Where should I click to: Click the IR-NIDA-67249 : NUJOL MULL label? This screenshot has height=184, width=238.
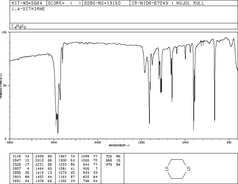[x=168, y=3]
